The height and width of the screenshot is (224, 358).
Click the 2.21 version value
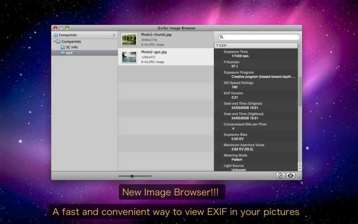pos(234,97)
